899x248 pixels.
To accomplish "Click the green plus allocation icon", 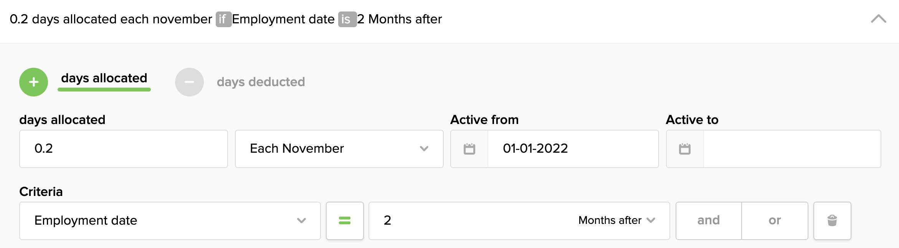I will 34,82.
